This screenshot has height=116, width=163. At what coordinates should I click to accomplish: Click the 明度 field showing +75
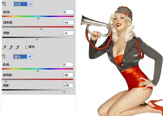click(68, 86)
